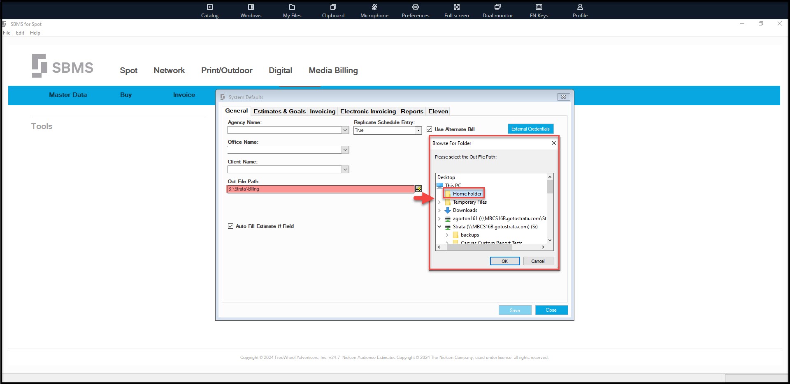Open the Agency Name dropdown
This screenshot has width=790, height=384.
pos(345,130)
